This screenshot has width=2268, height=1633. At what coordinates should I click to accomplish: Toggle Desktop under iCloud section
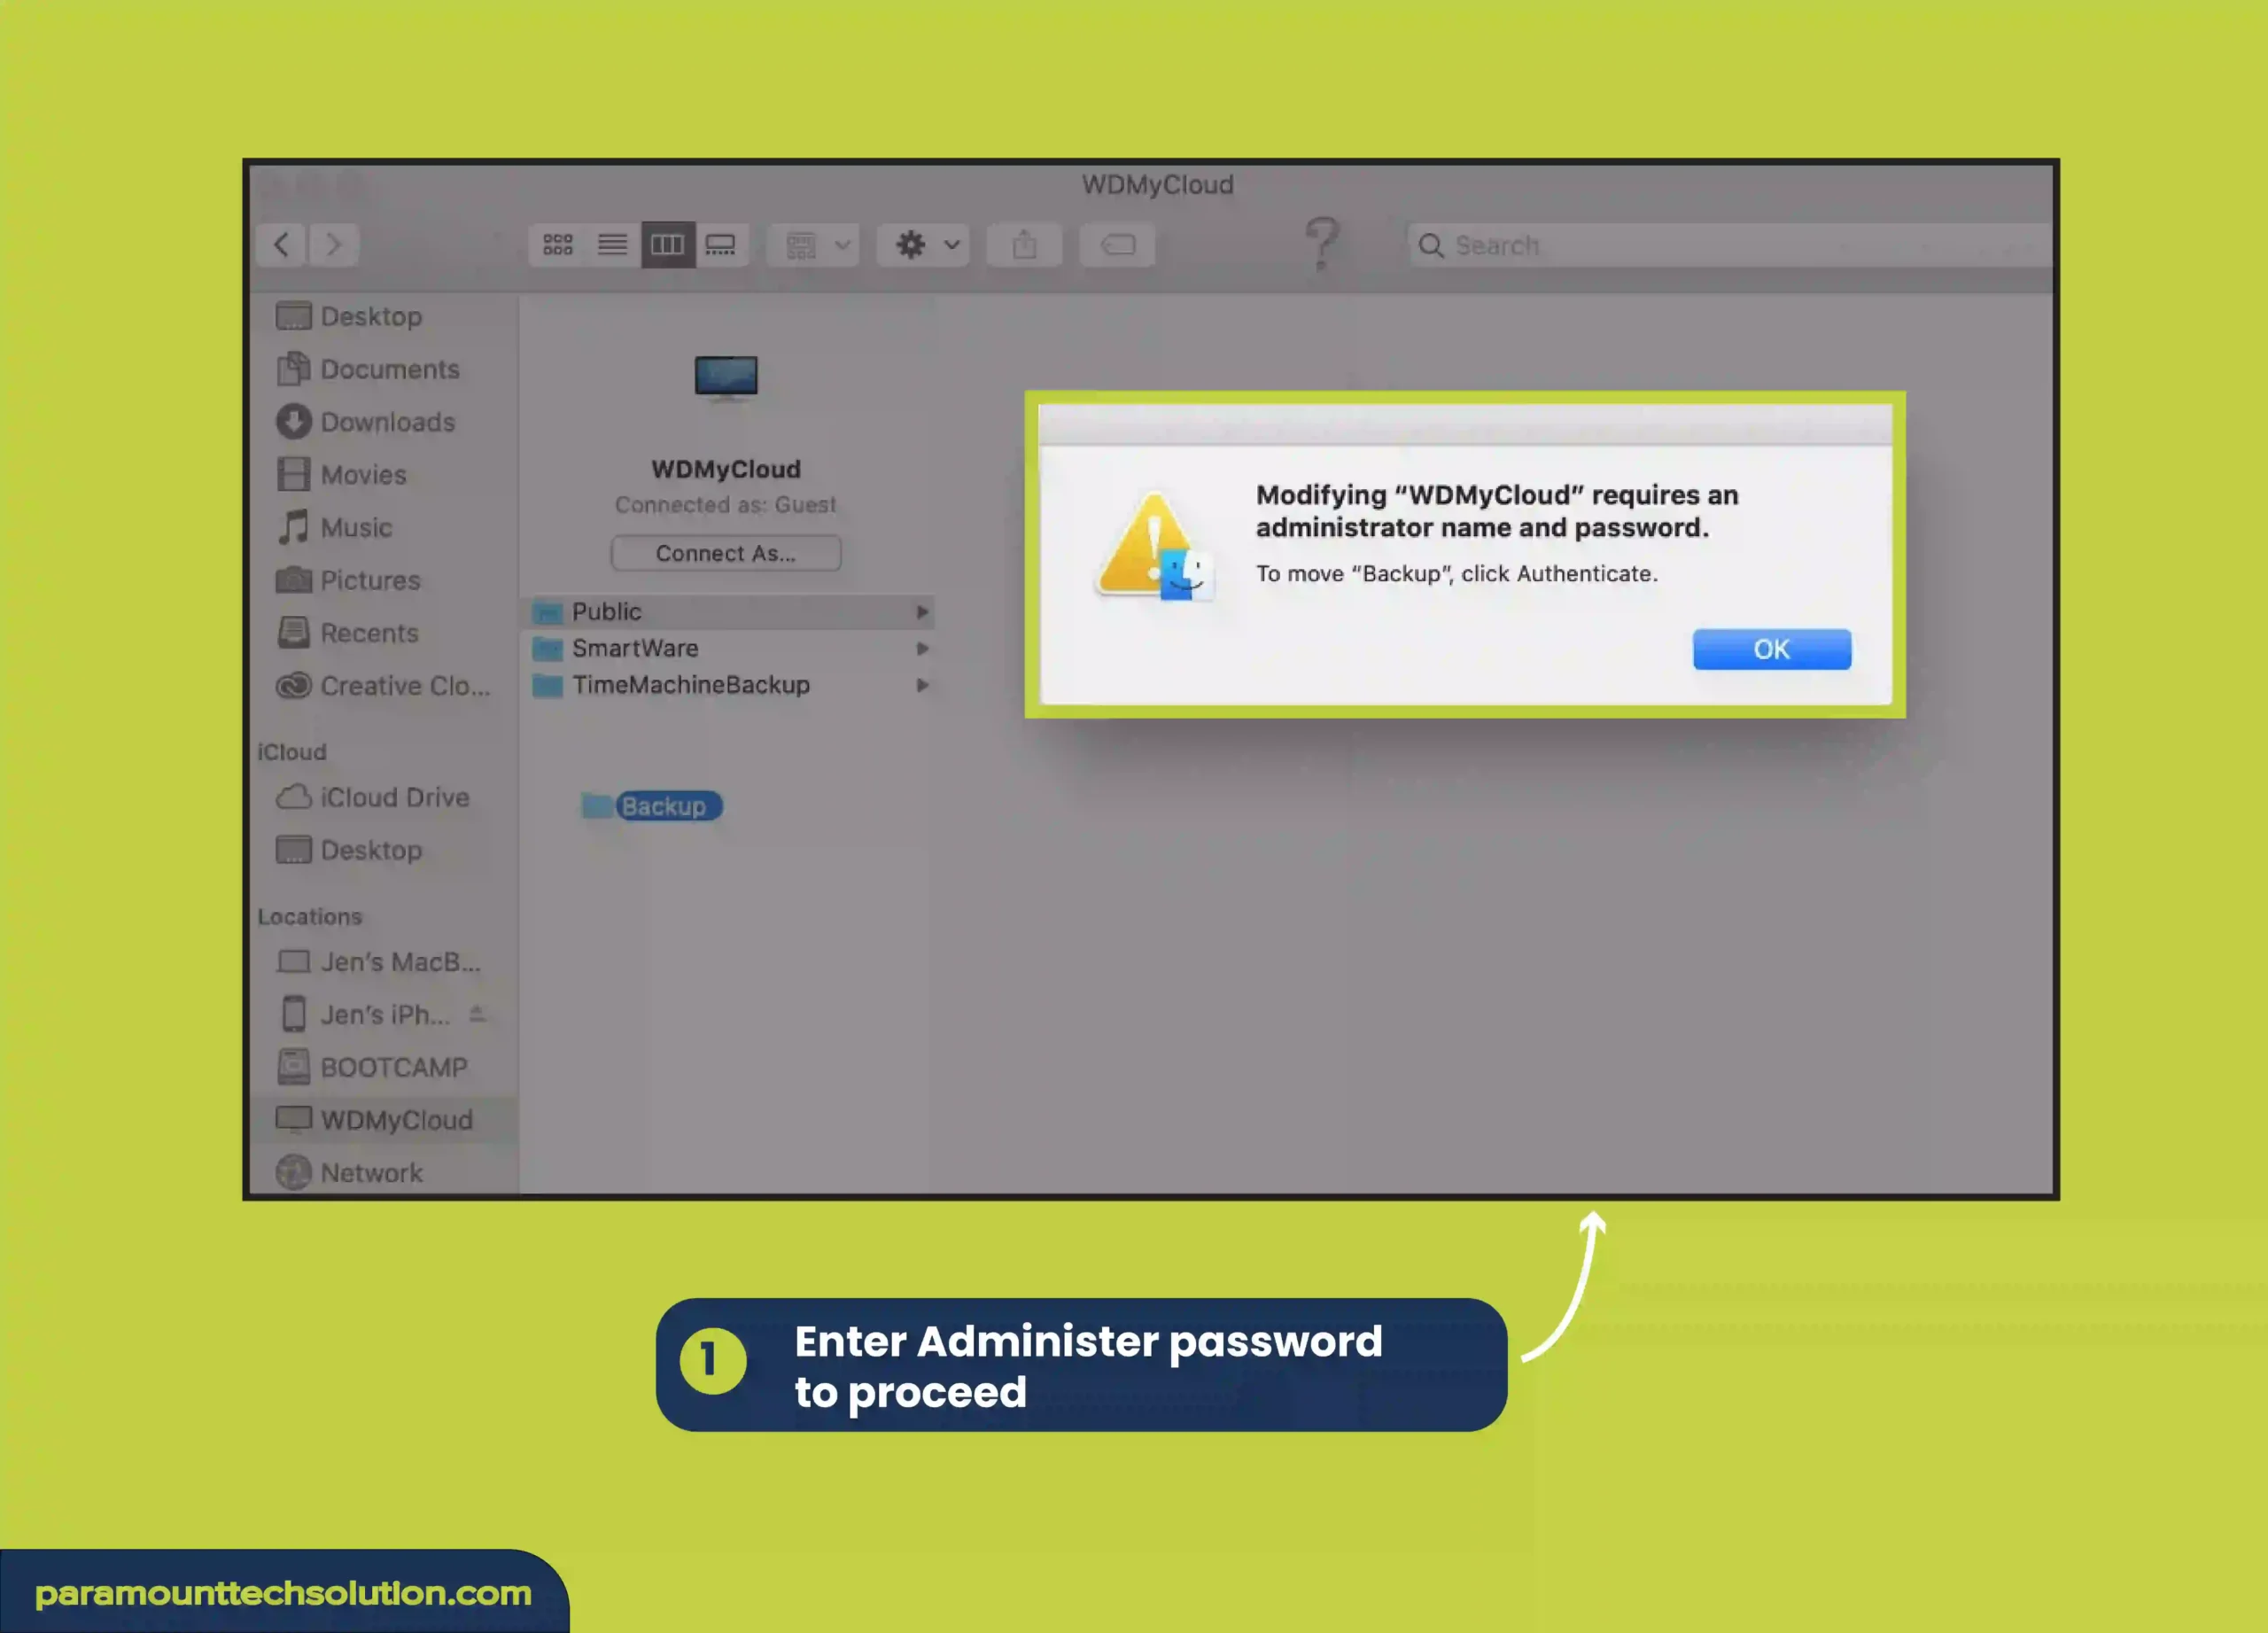coord(369,849)
